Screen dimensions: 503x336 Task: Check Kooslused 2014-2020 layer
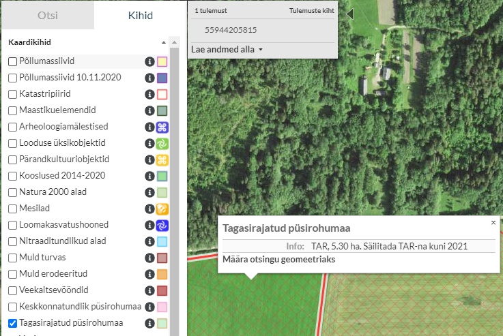tap(12, 176)
